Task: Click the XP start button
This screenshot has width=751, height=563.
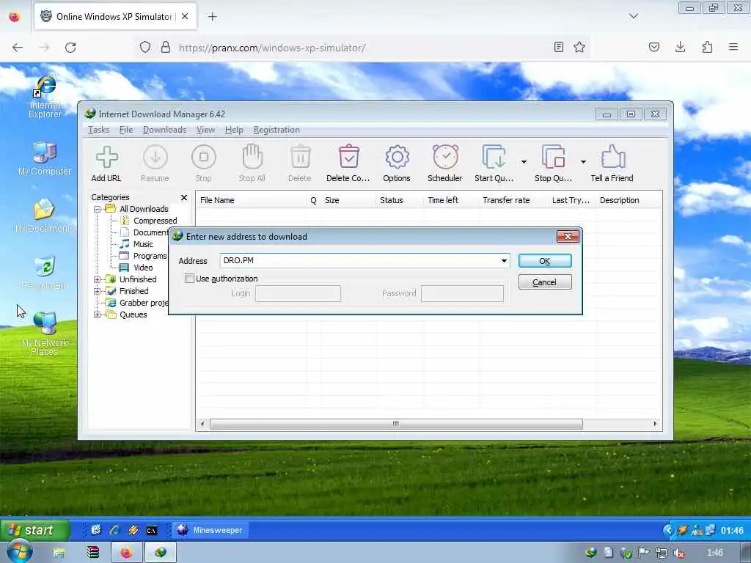Action: tap(35, 530)
